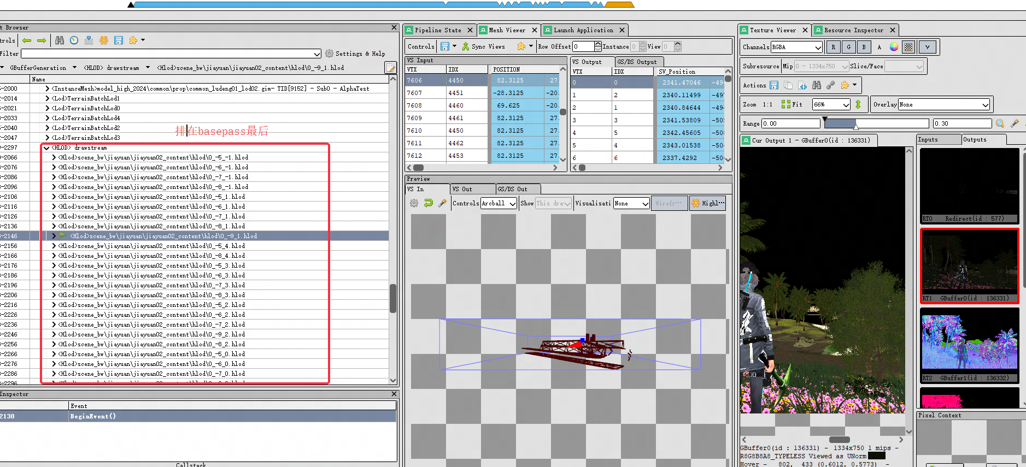Switch to the Pipeline State tab

pos(438,31)
